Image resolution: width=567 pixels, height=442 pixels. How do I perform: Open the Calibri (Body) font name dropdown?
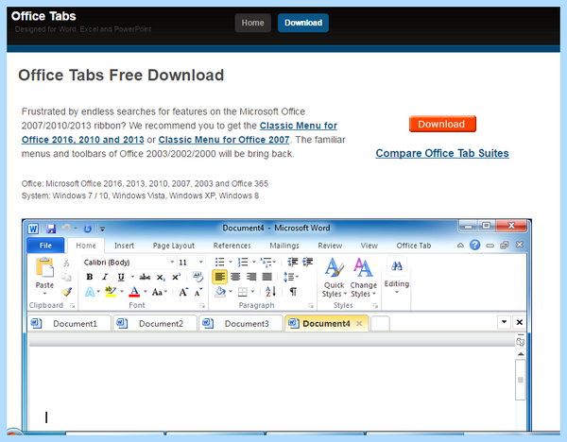pos(172,262)
